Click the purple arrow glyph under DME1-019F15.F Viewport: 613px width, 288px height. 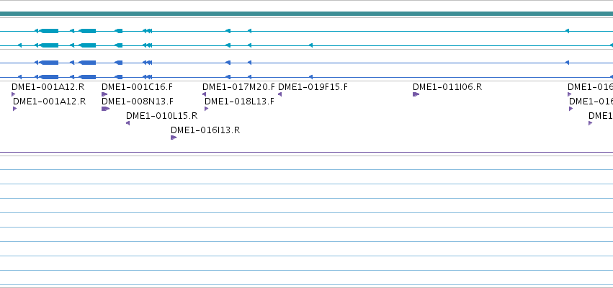click(280, 94)
